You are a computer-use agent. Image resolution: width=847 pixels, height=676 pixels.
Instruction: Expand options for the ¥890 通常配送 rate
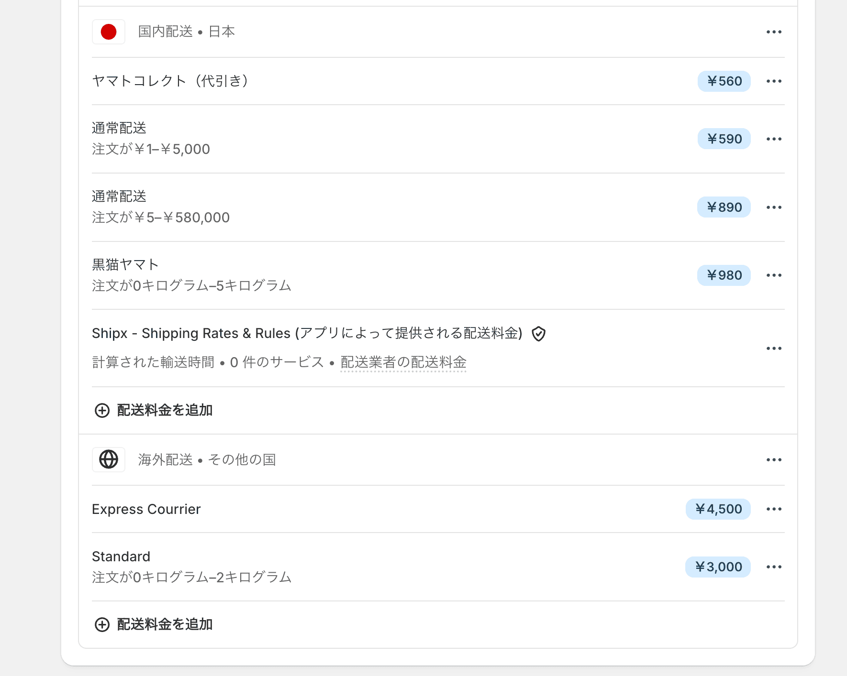774,207
